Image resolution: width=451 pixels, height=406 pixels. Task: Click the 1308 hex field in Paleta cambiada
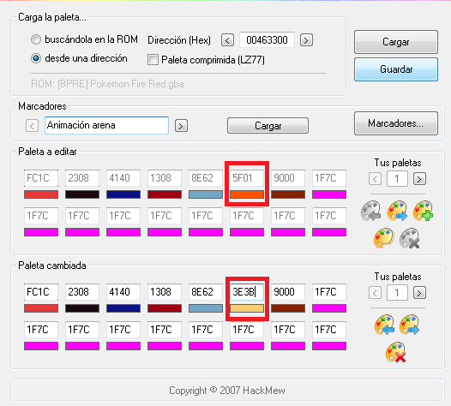(165, 292)
